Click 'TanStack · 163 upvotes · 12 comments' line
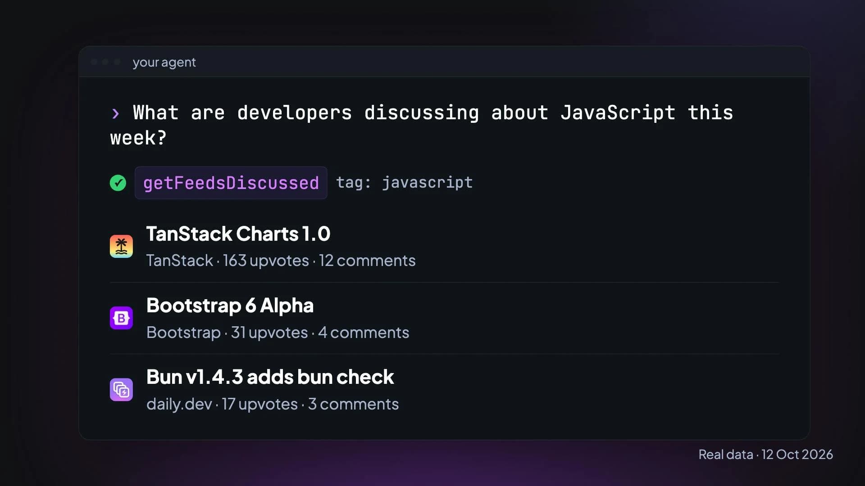Viewport: 865px width, 486px height. pyautogui.click(x=281, y=261)
